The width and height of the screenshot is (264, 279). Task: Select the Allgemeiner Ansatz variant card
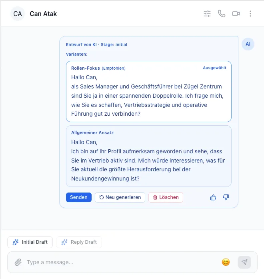[x=149, y=156]
